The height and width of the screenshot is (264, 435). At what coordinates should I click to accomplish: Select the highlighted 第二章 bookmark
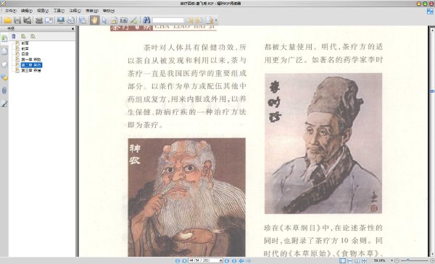coord(31,65)
